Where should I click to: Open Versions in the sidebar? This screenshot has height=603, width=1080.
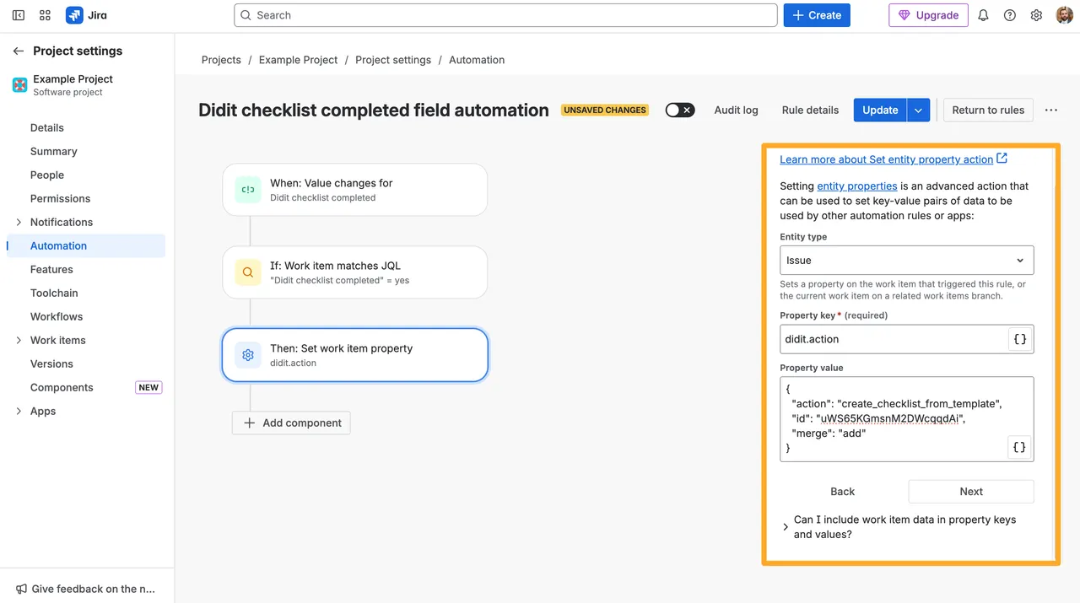pyautogui.click(x=52, y=363)
